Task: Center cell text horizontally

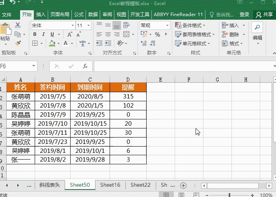Action: [x=108, y=34]
